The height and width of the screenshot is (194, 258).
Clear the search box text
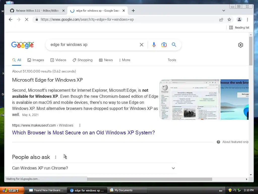[x=142, y=45]
